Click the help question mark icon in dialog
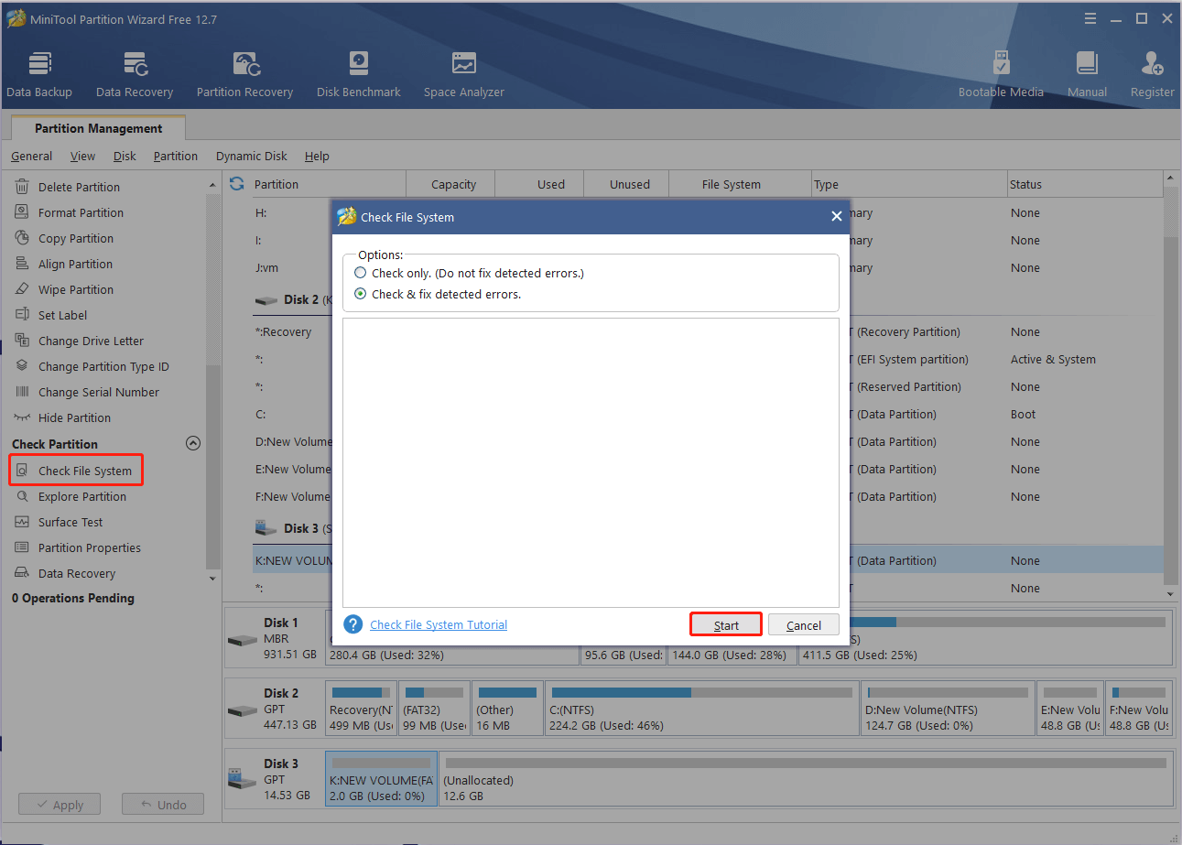 point(353,624)
